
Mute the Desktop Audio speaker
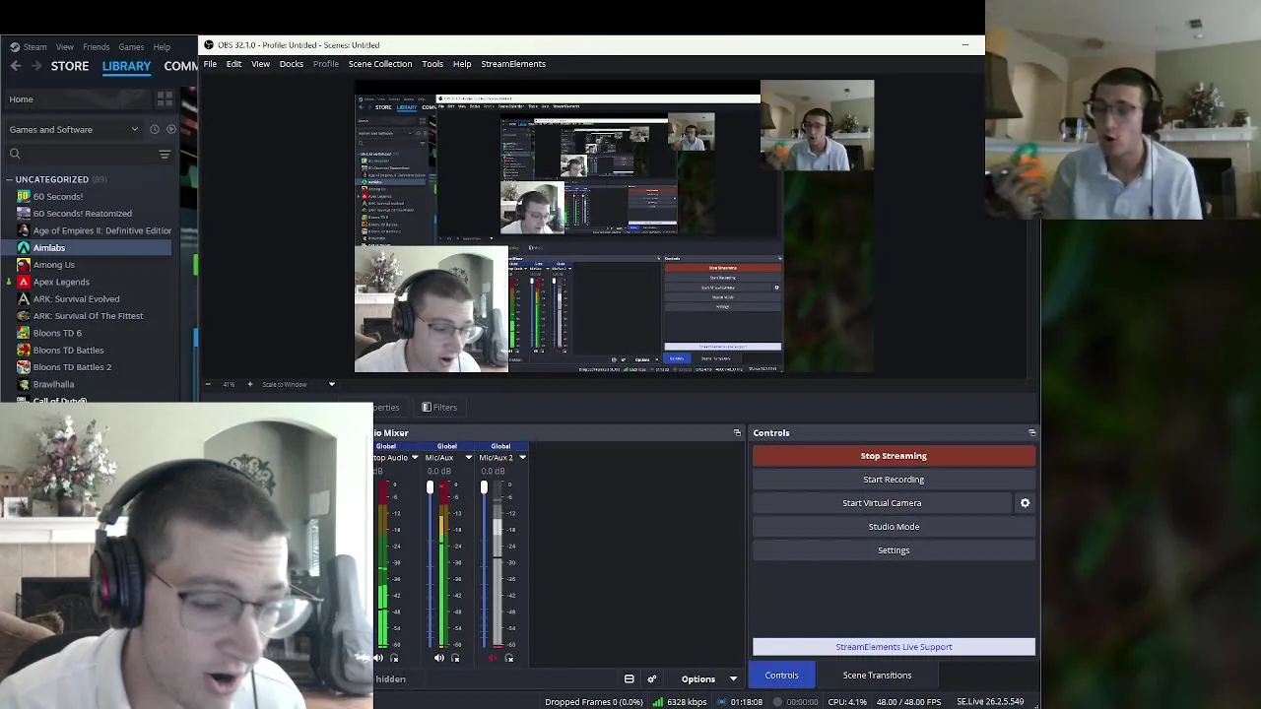tap(378, 658)
